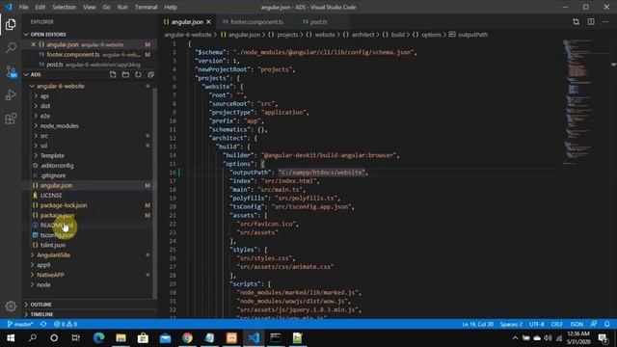Expand the node_modules folder
Screen dimensions: 617x347
click(59, 126)
